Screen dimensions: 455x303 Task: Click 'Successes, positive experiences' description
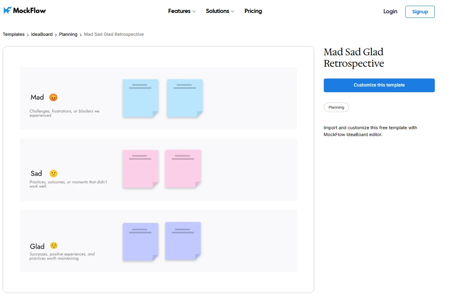[62, 256]
